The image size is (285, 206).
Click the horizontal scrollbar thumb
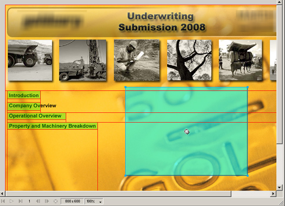point(118,194)
